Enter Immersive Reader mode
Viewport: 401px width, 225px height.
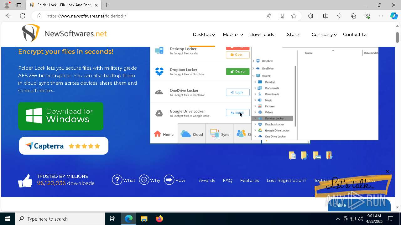pyautogui.click(x=281, y=16)
